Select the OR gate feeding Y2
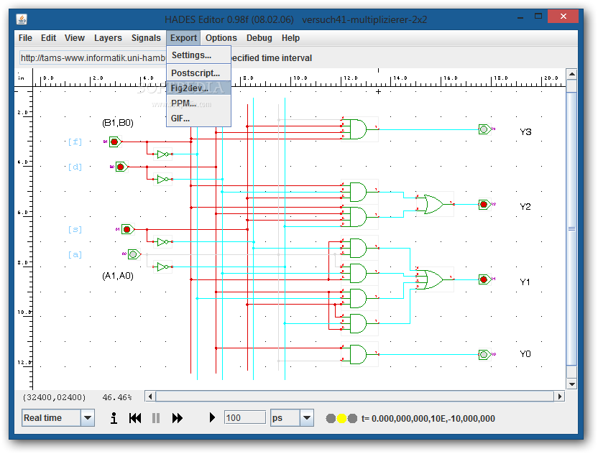 click(434, 204)
